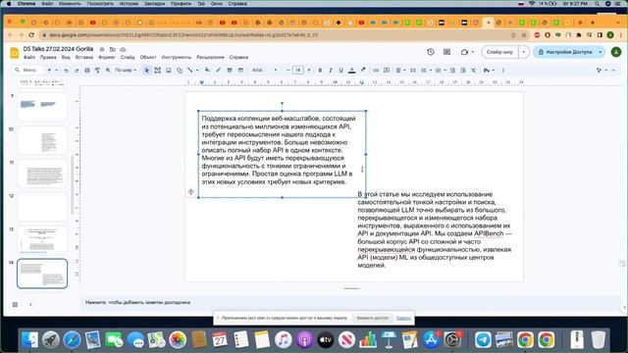Open the Формат menu

click(107, 57)
